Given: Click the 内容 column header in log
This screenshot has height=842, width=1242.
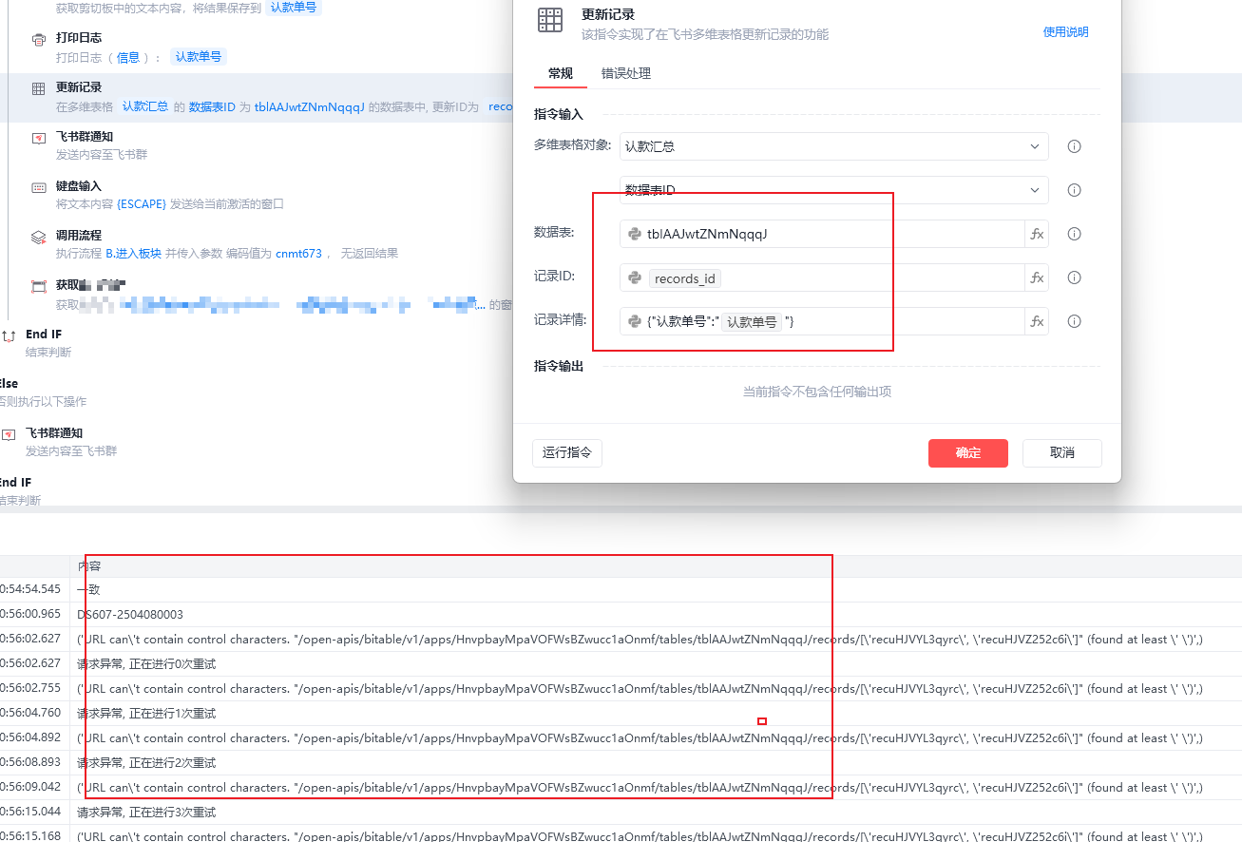Looking at the screenshot, I should (89, 565).
